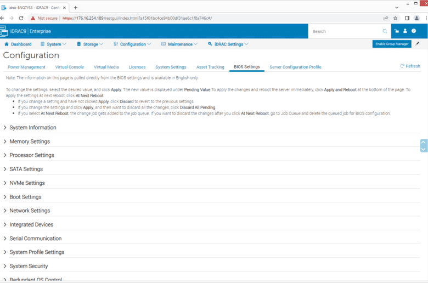The height and width of the screenshot is (283, 428).
Task: Switch to the Power Management tab
Action: pyautogui.click(x=26, y=67)
